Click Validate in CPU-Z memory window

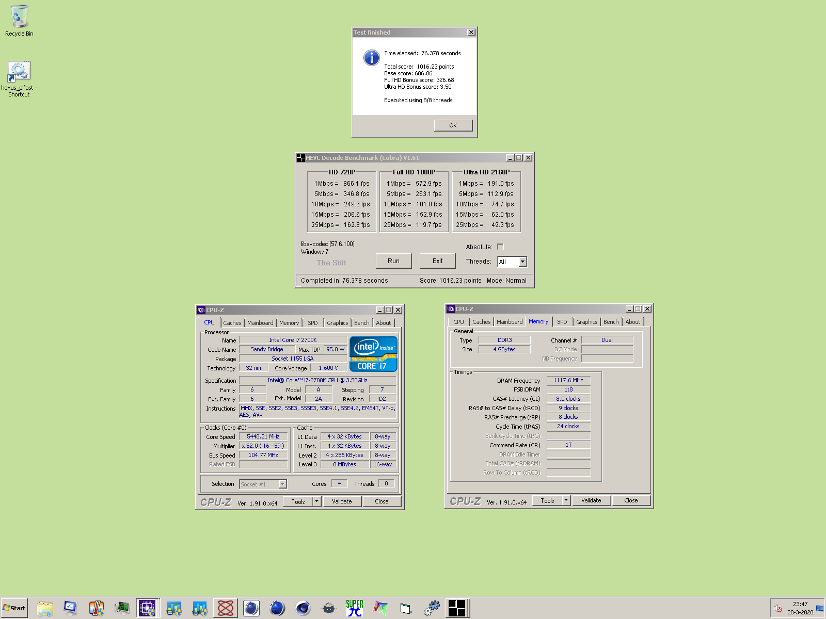pyautogui.click(x=591, y=500)
